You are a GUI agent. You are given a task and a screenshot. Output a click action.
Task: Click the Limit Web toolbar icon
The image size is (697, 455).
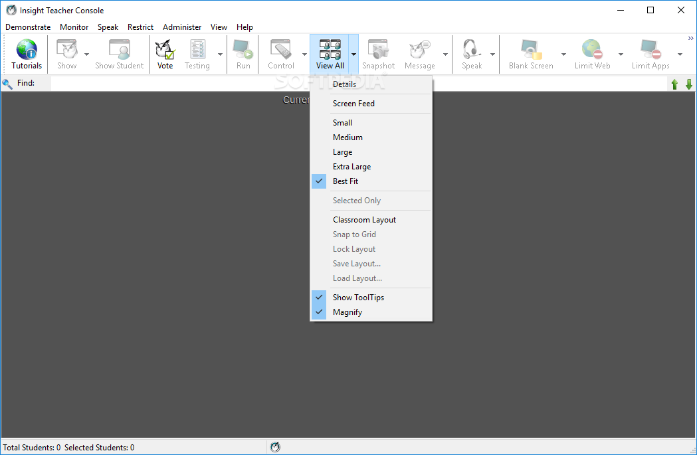[592, 49]
